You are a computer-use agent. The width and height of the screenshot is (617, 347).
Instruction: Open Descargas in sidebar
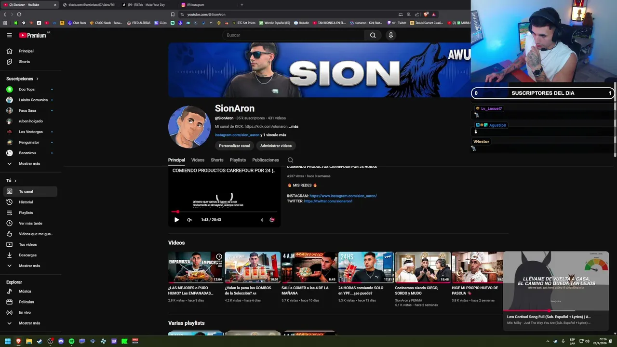[31, 255]
